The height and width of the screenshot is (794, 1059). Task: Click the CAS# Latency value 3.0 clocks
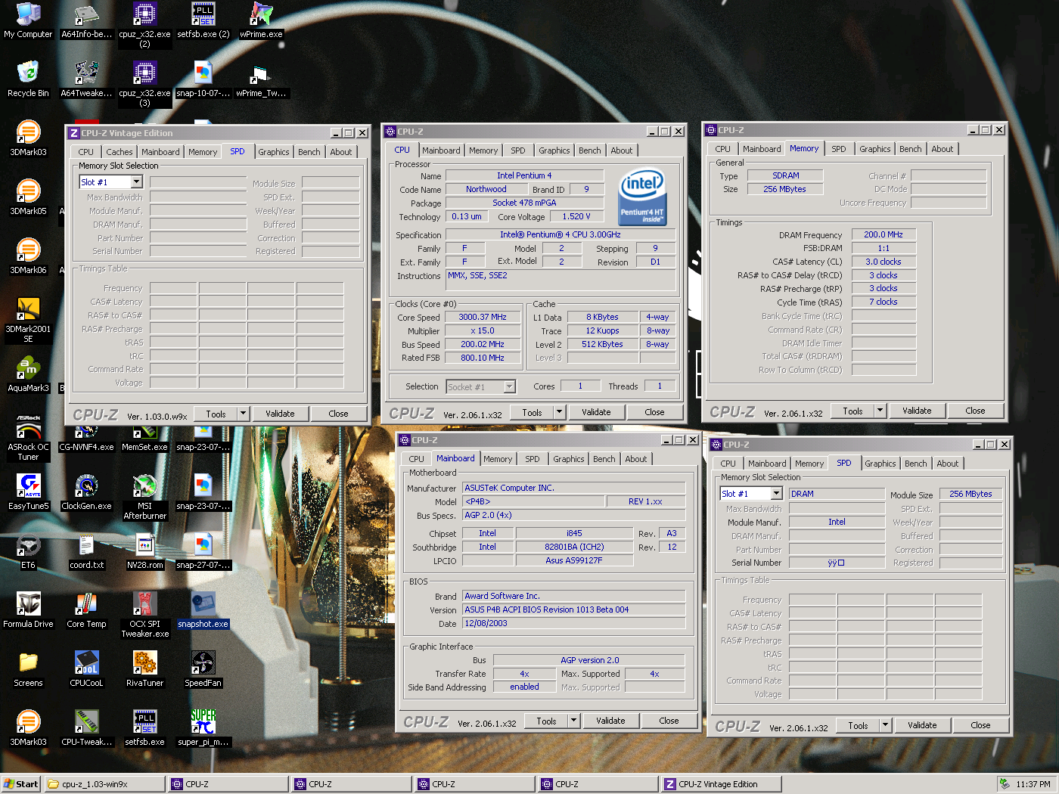pos(884,262)
